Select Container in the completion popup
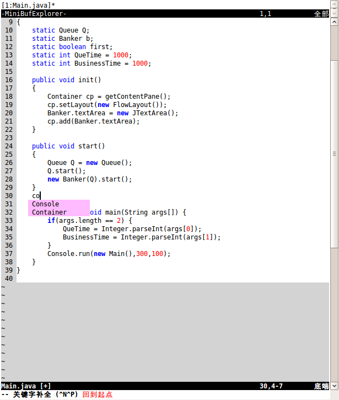The width and height of the screenshot is (339, 400). point(59,212)
